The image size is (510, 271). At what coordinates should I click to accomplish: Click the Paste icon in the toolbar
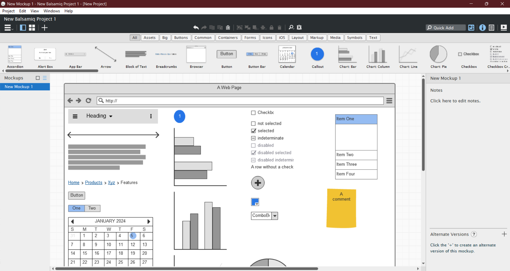click(228, 27)
